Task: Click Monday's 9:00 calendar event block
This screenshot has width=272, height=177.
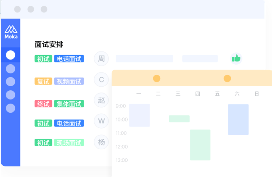Action: coord(140,115)
